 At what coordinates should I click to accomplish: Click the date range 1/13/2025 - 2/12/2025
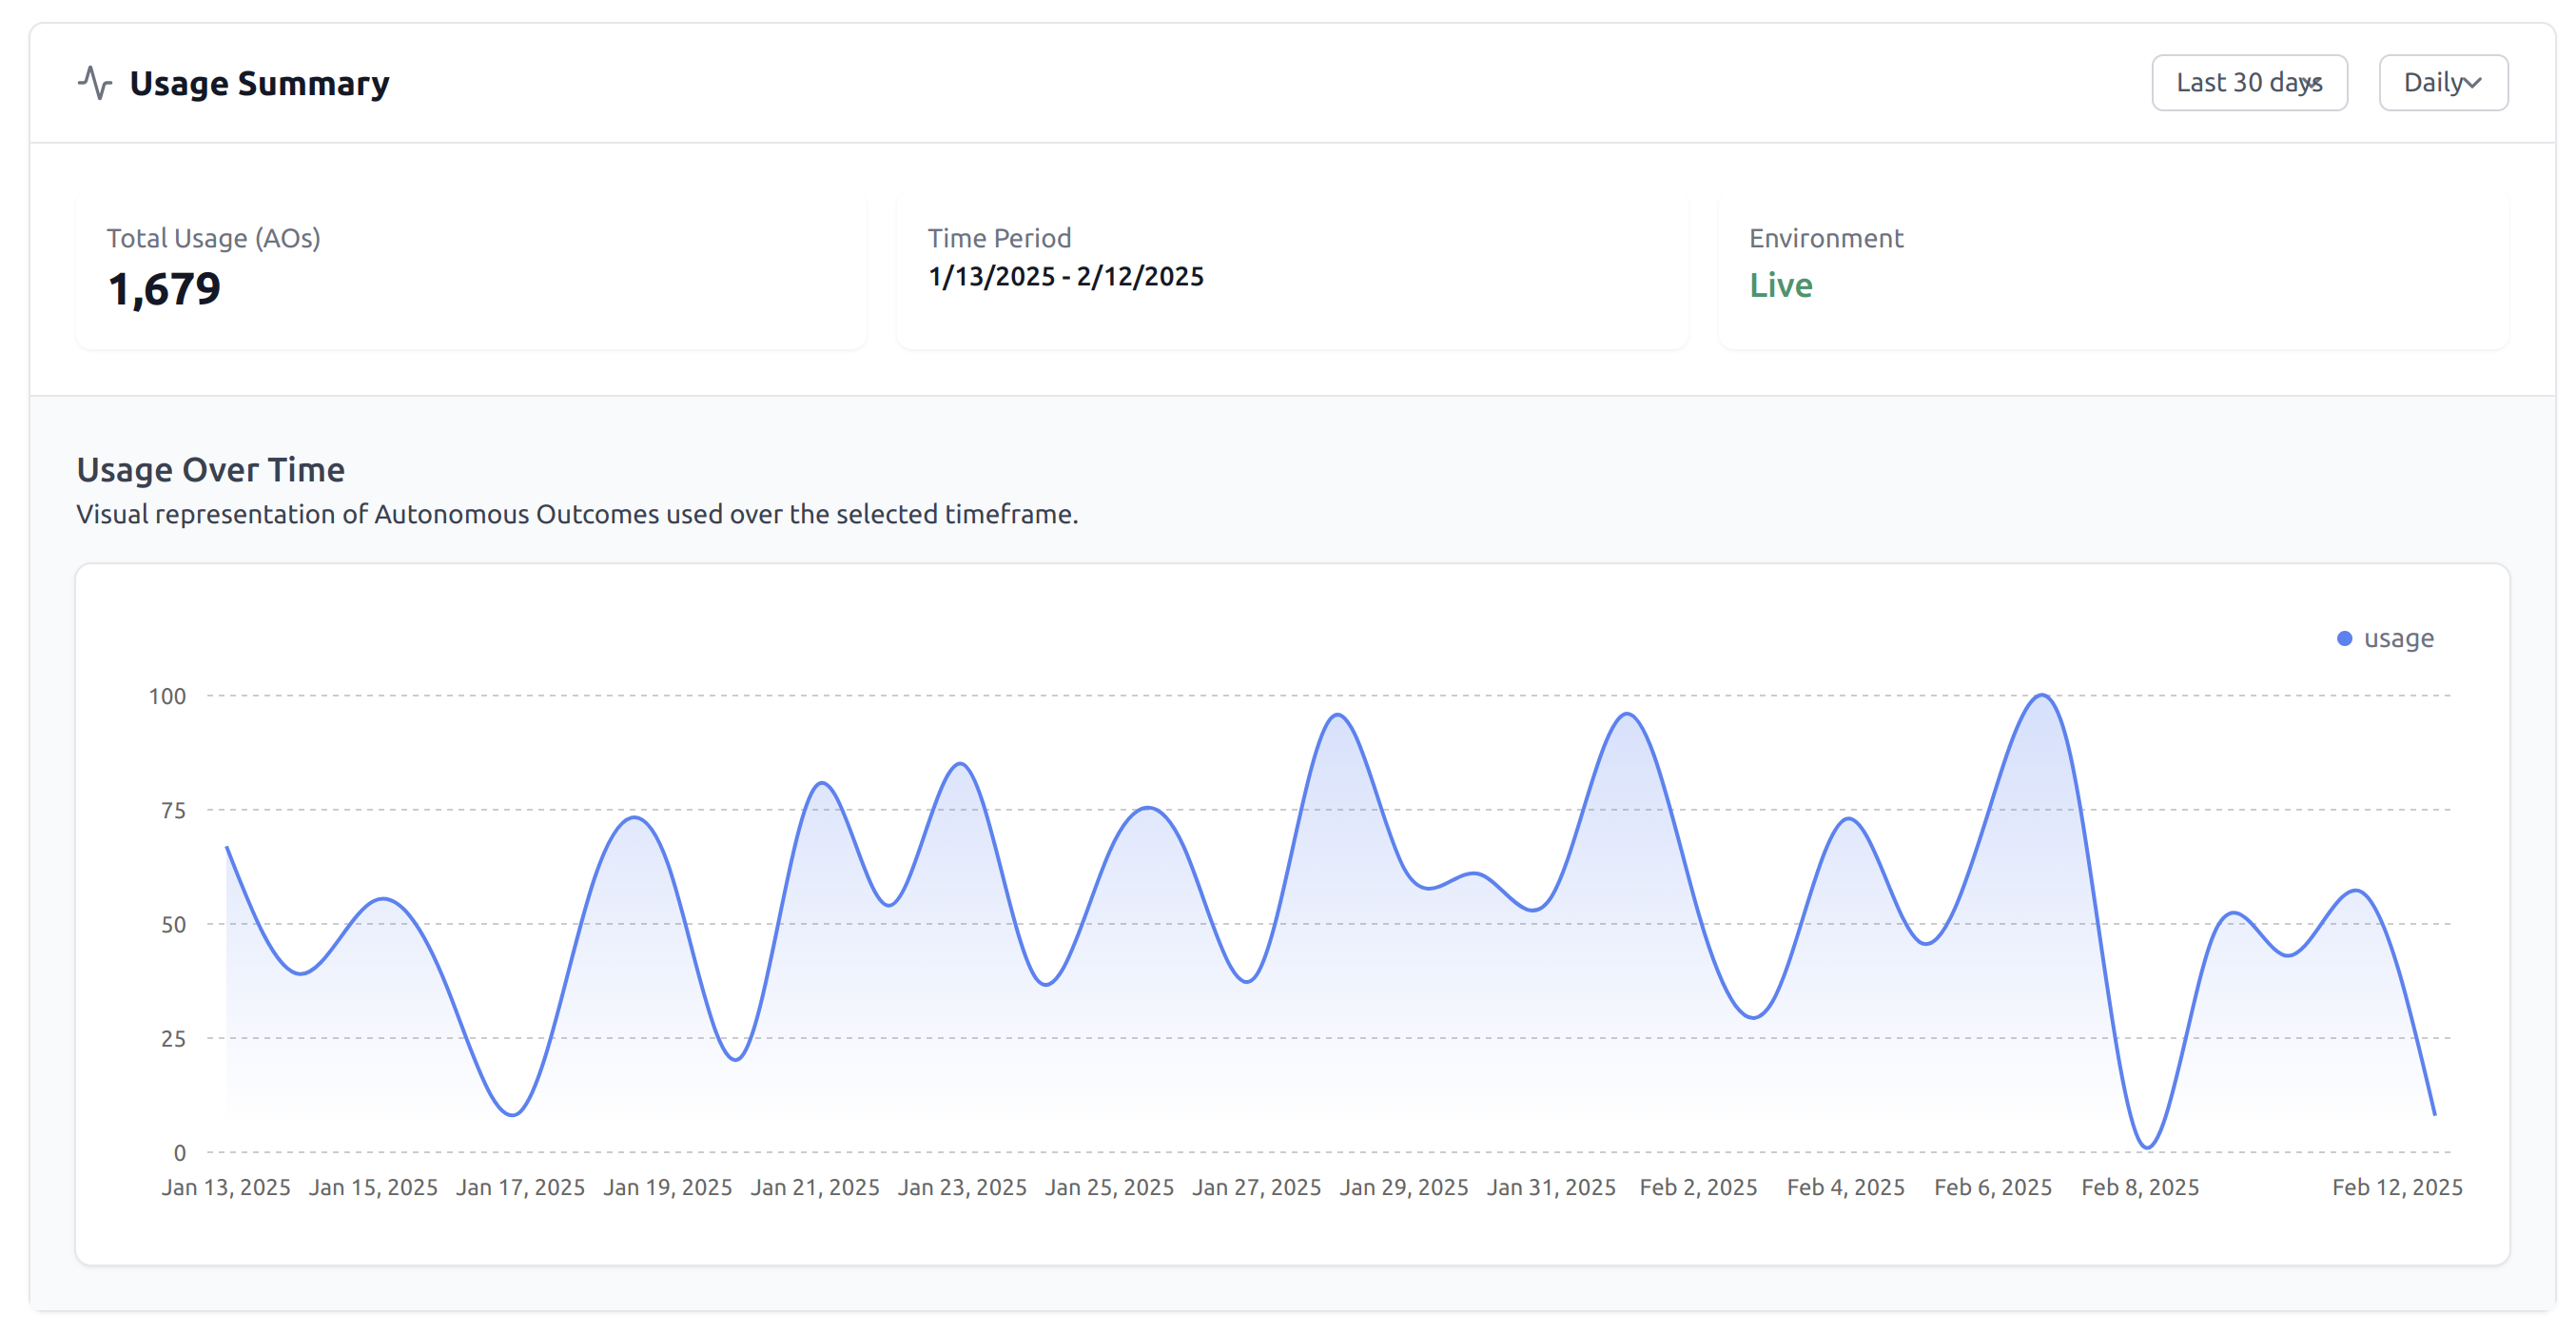point(1066,276)
